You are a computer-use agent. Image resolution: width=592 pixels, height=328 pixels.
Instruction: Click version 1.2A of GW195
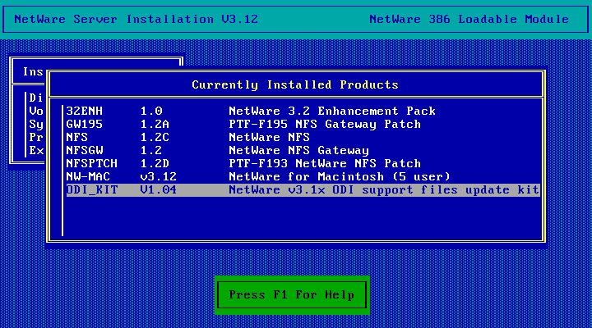(155, 125)
